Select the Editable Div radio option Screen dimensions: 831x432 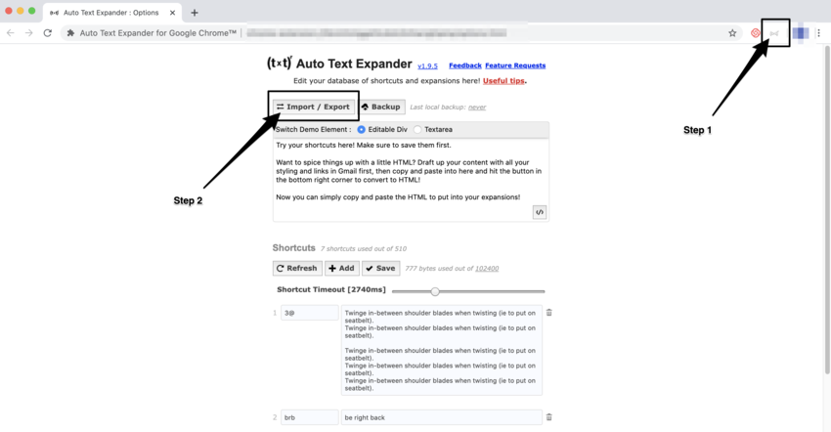coord(361,129)
